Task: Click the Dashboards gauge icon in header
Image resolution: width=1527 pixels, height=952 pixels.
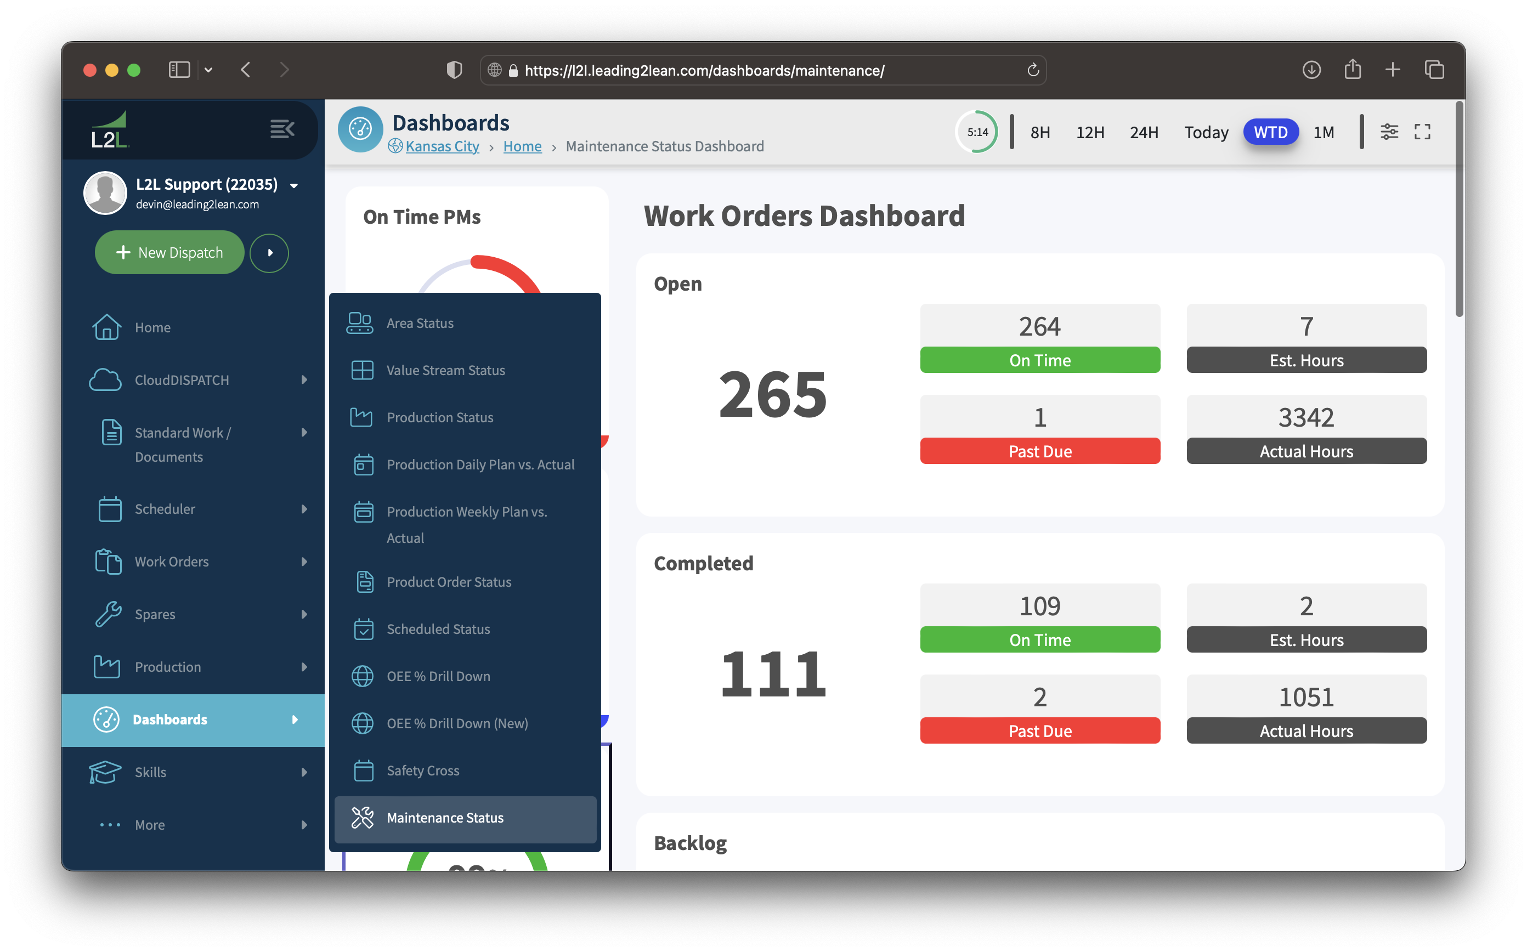Action: [360, 129]
